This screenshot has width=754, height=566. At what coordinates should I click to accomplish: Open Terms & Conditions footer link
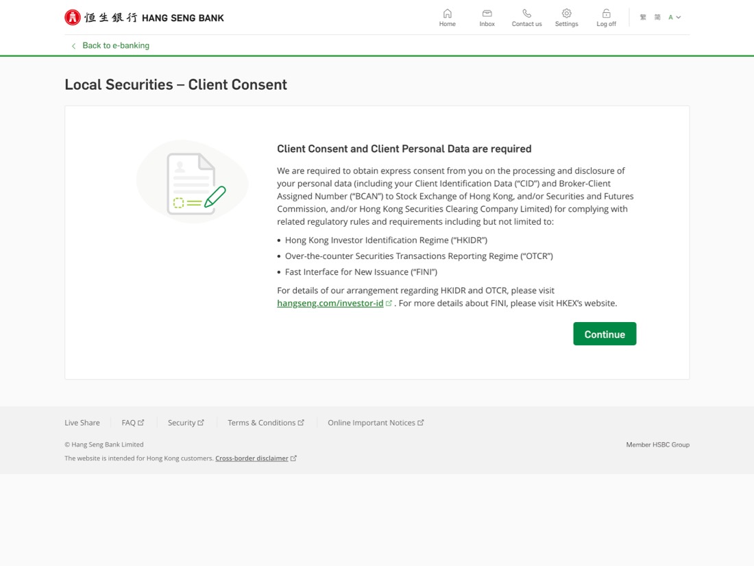pyautogui.click(x=266, y=423)
